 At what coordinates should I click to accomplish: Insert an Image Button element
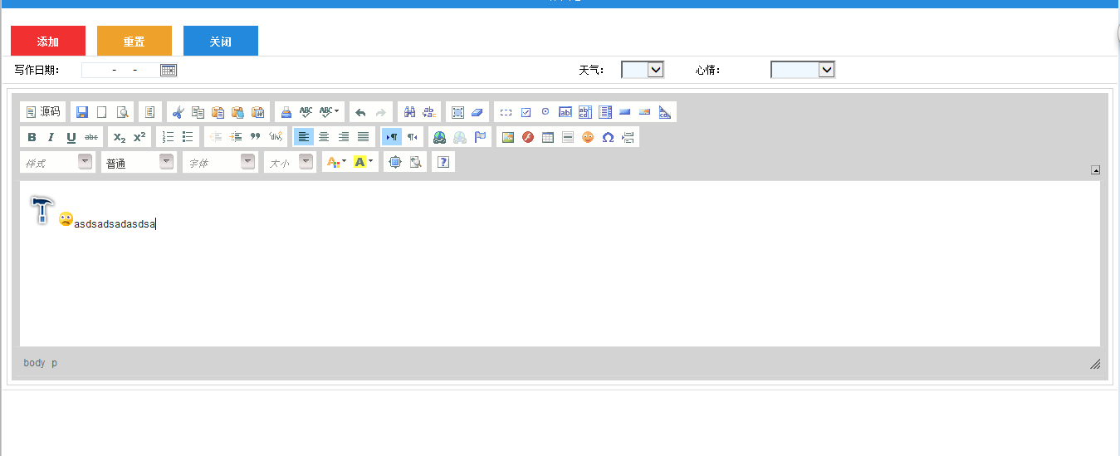(645, 112)
